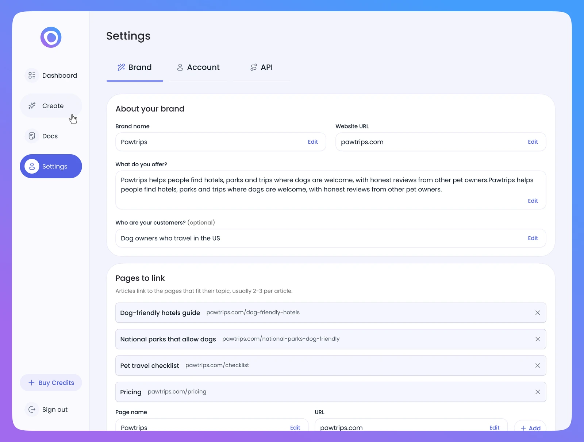Remove National parks that allow dogs page
The image size is (584, 442).
click(538, 339)
